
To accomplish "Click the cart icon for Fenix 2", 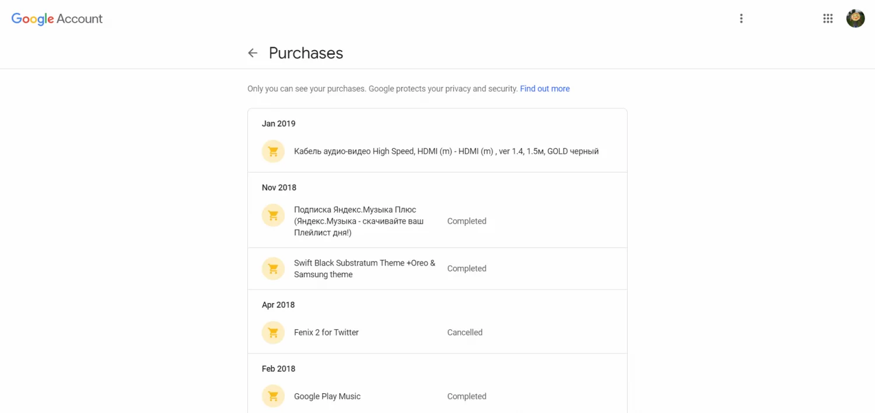I will (x=273, y=333).
